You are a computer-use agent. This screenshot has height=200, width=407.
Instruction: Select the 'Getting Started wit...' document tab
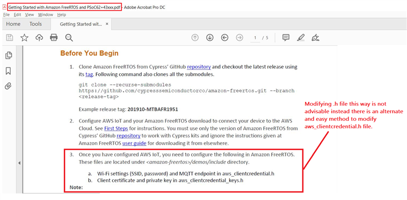click(x=81, y=24)
